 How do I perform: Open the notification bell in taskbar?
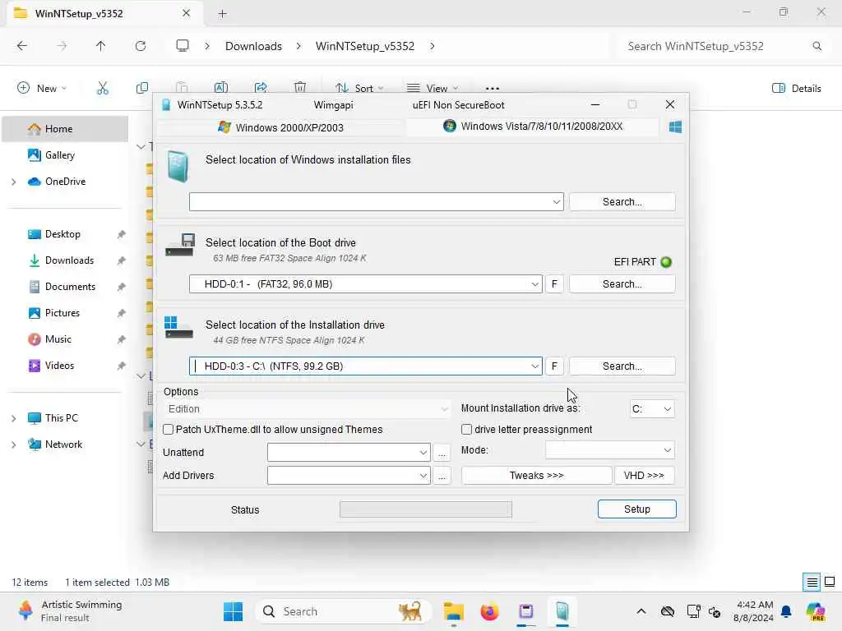pos(786,611)
